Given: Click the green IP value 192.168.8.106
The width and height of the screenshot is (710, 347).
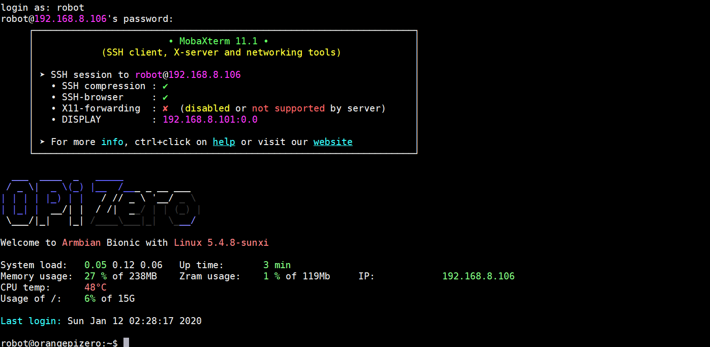Looking at the screenshot, I should (478, 276).
